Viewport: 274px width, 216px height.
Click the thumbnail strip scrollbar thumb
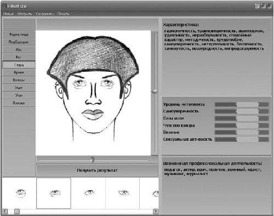(17, 212)
